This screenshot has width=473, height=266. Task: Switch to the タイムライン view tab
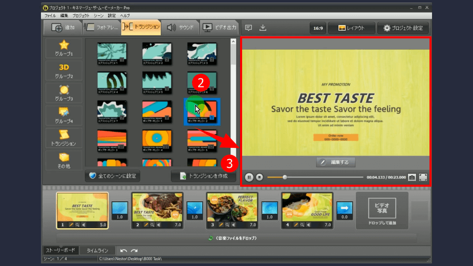pos(97,251)
